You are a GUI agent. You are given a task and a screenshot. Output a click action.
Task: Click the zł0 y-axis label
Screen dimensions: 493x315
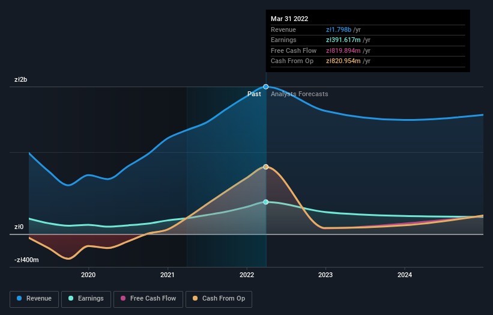(19, 227)
